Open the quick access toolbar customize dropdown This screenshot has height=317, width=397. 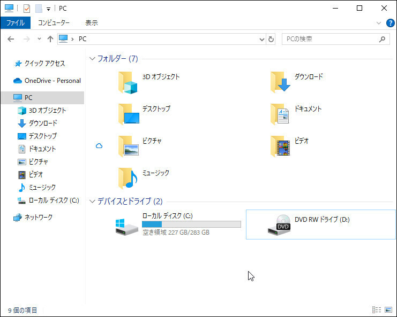[x=48, y=9]
